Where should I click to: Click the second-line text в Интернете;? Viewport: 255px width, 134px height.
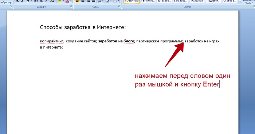[x=51, y=47]
